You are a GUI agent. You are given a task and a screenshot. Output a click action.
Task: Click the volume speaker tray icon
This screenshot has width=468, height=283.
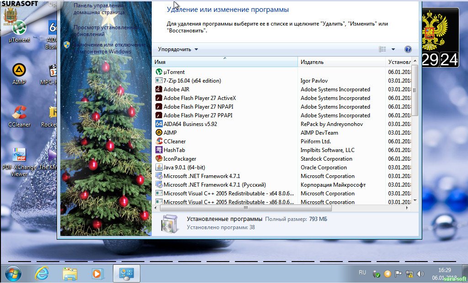click(x=420, y=273)
